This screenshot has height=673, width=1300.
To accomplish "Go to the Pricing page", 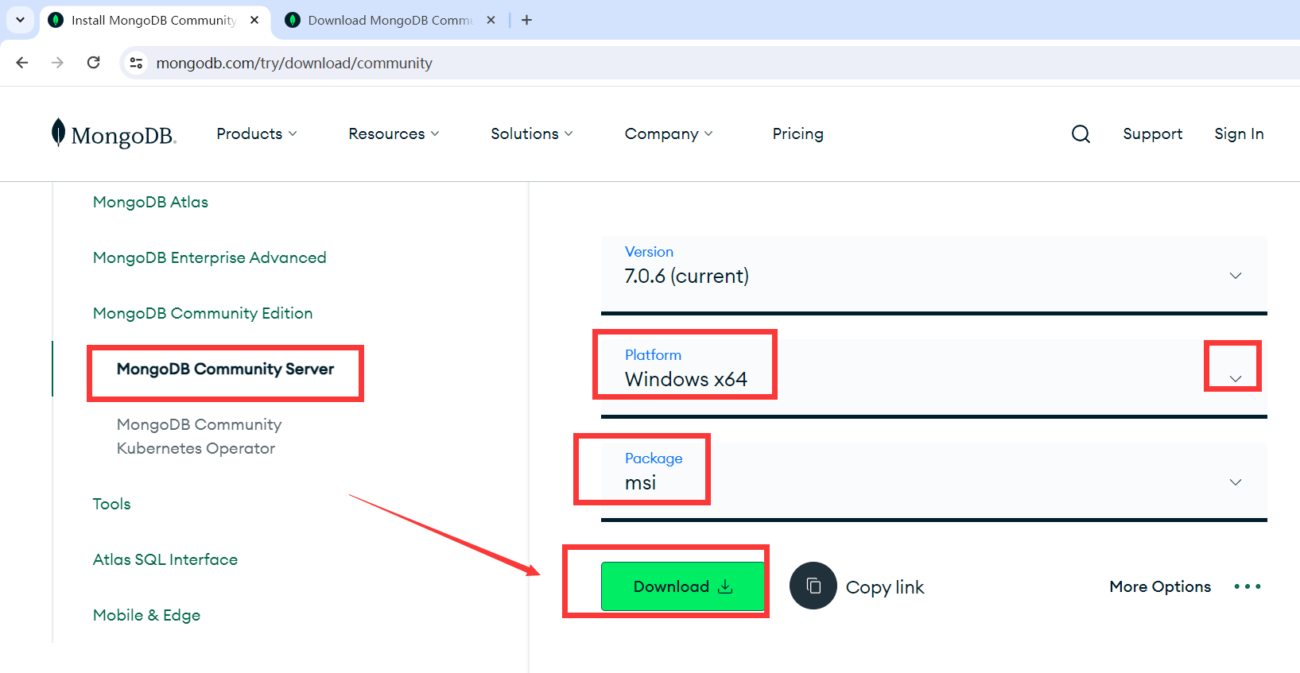I will coord(797,133).
